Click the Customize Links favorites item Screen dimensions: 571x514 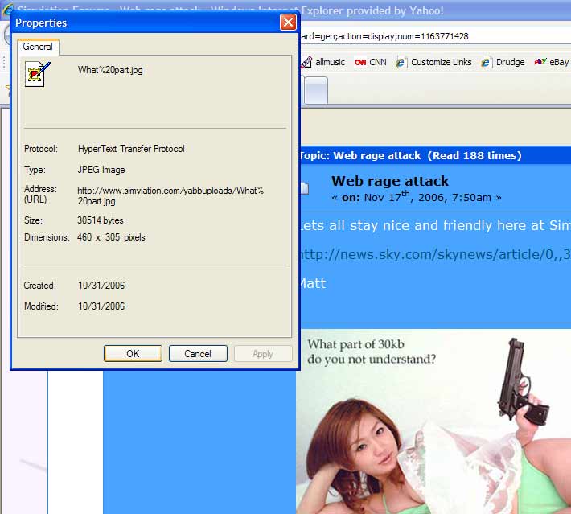(x=434, y=62)
